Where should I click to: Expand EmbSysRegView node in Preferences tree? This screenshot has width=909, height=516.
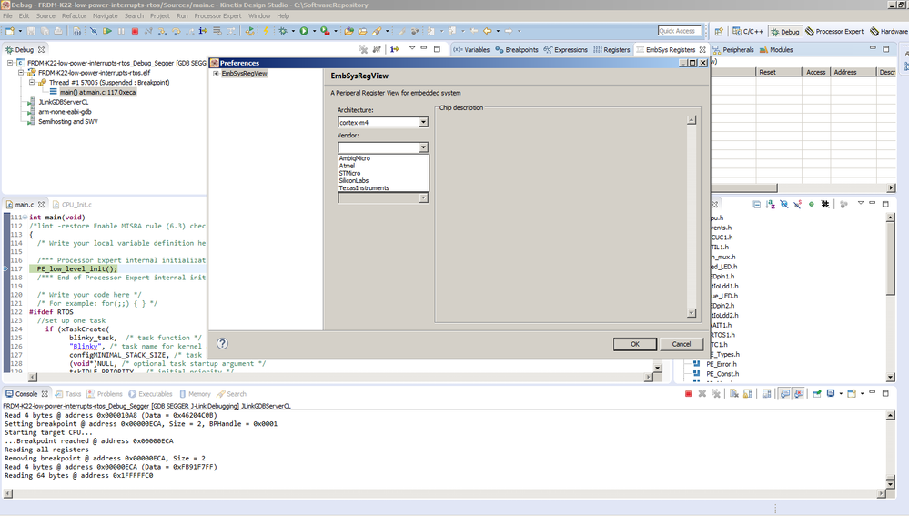tap(216, 74)
